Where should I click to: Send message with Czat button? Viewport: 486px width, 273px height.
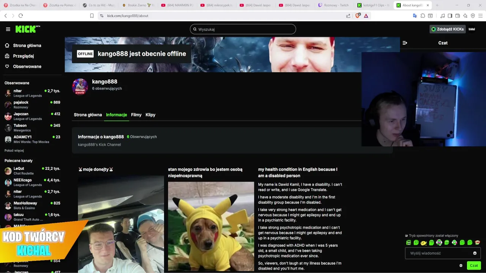pyautogui.click(x=474, y=265)
